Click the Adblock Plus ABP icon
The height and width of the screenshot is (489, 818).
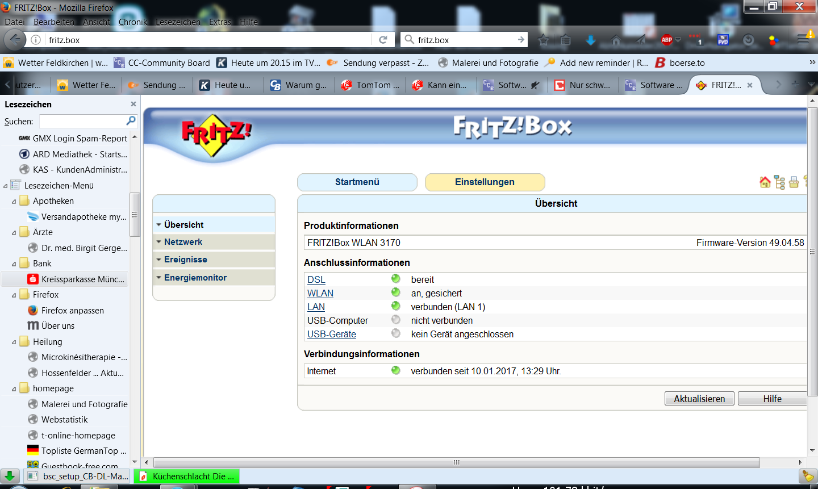[x=667, y=40]
